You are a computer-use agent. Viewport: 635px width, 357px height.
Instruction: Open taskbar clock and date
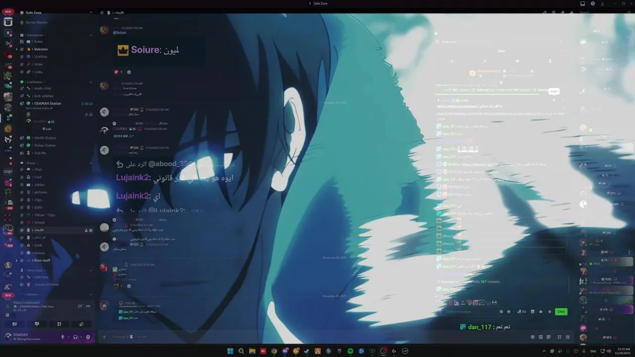click(624, 351)
